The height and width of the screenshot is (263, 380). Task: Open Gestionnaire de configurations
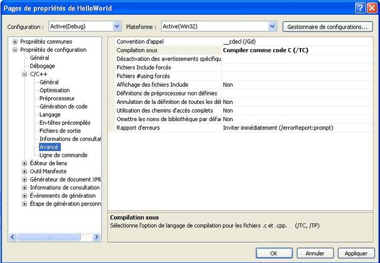pyautogui.click(x=327, y=27)
